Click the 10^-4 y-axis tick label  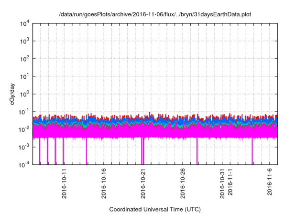click(x=24, y=165)
